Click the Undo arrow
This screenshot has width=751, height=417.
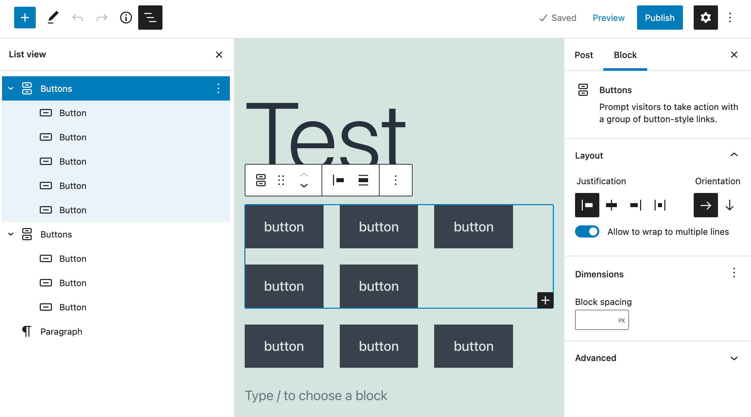[x=78, y=18]
